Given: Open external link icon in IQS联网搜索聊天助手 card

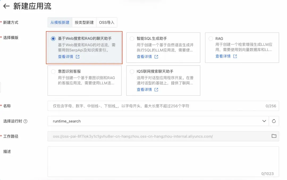Looking at the screenshot, I should [156, 90].
